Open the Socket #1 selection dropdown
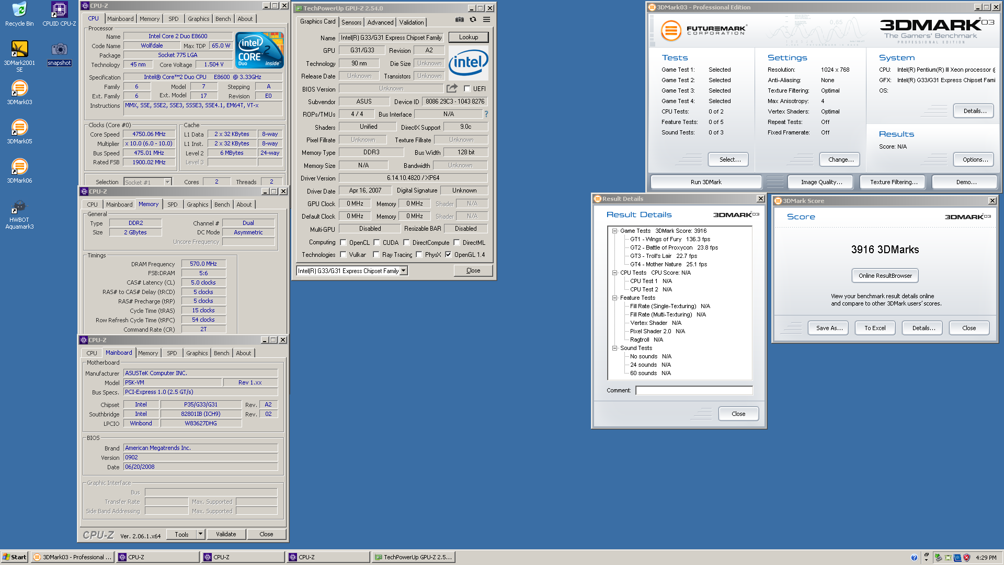 pos(167,182)
